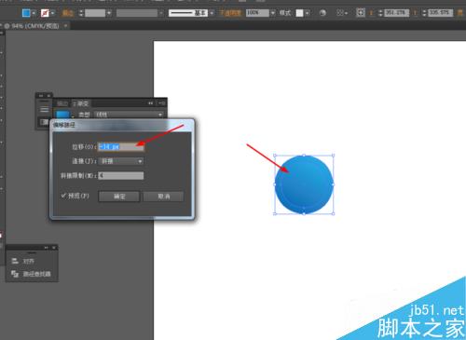Open the stroke weight dropdown
This screenshot has height=340, width=466.
pyautogui.click(x=109, y=13)
